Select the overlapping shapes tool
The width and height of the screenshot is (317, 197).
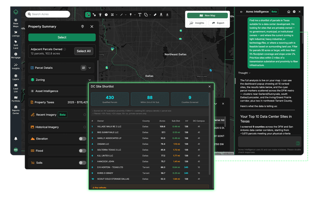(146, 15)
